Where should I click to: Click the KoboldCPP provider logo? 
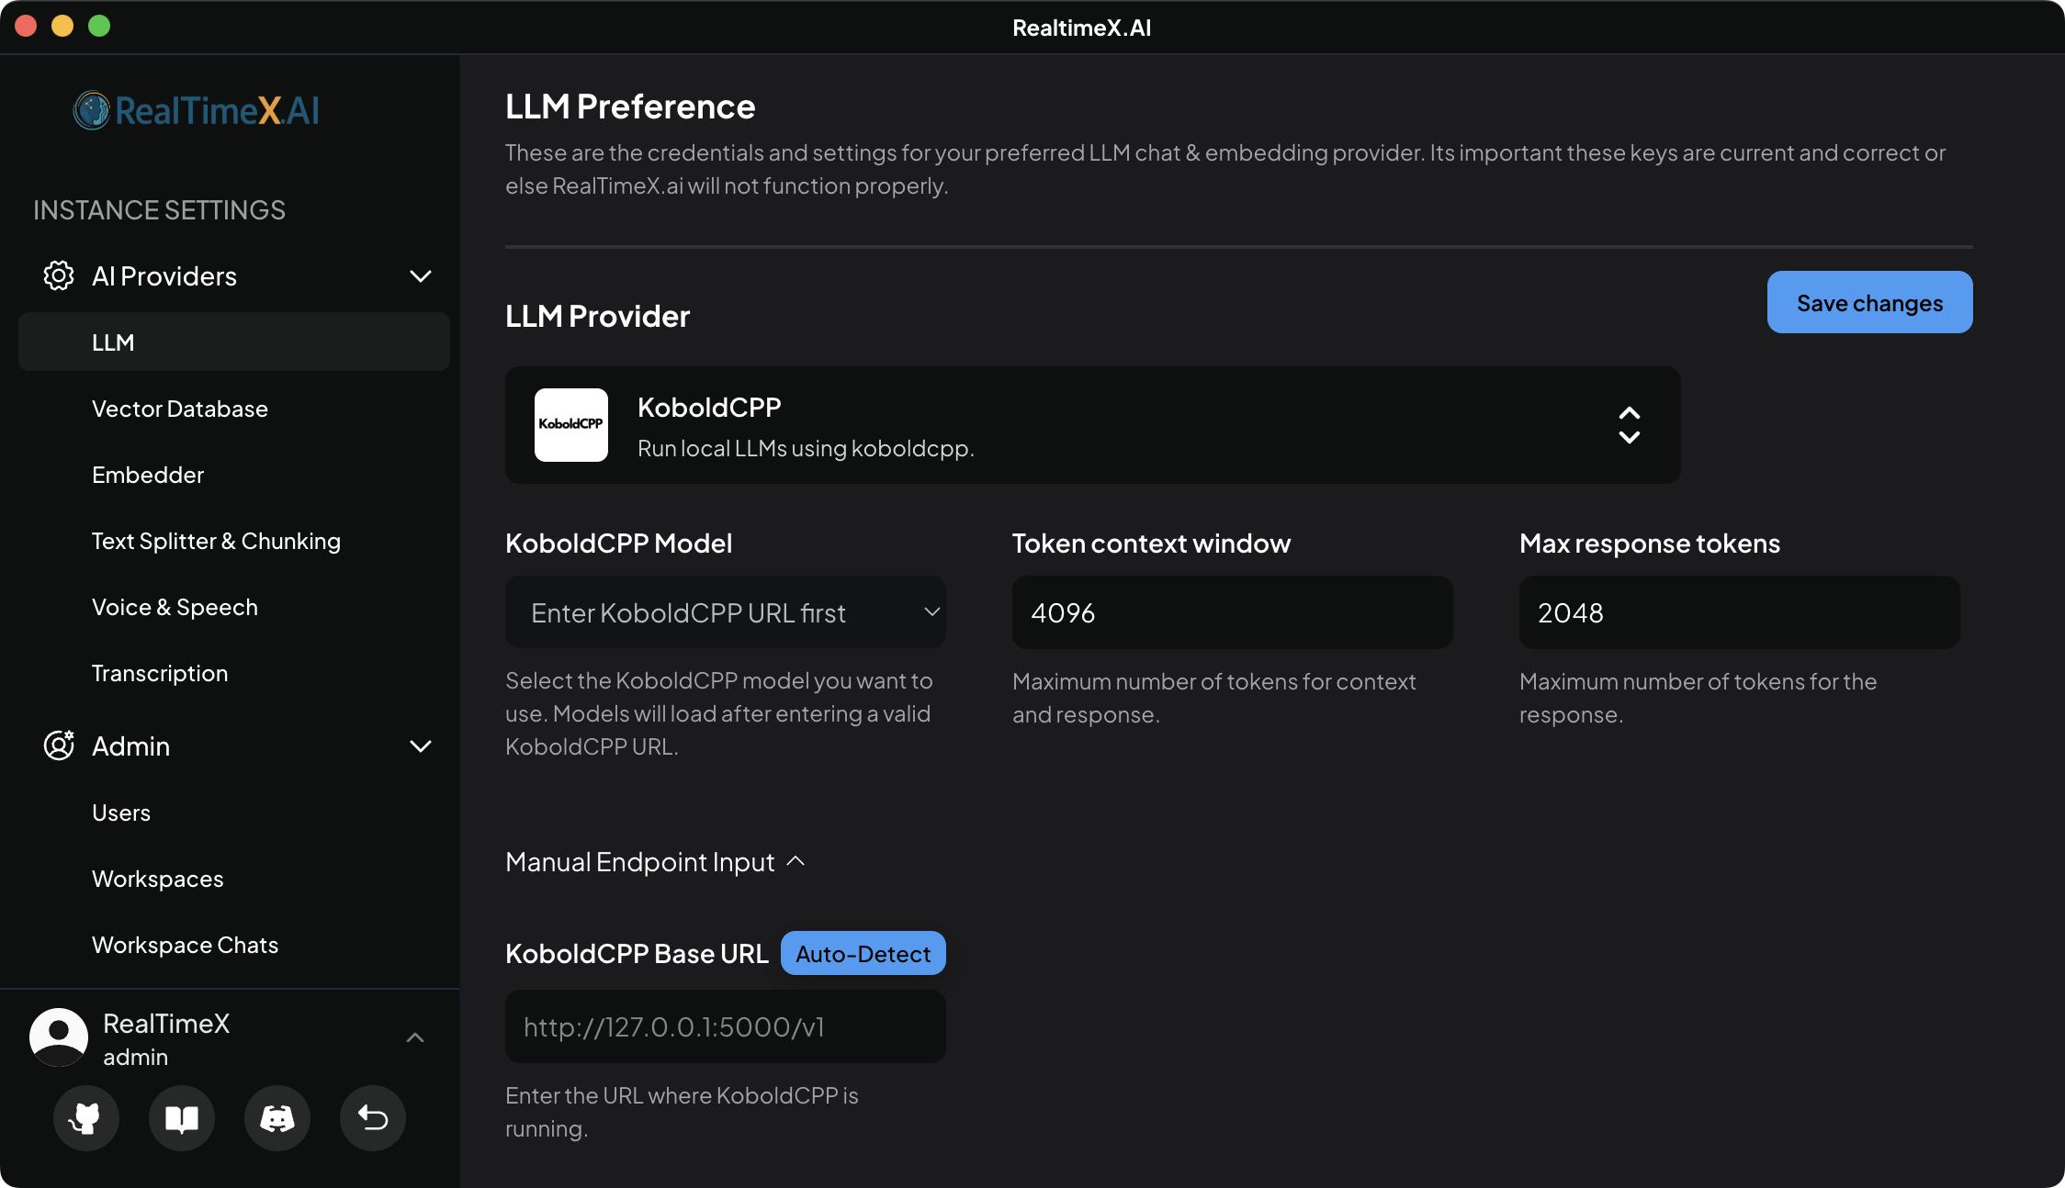pyautogui.click(x=570, y=425)
